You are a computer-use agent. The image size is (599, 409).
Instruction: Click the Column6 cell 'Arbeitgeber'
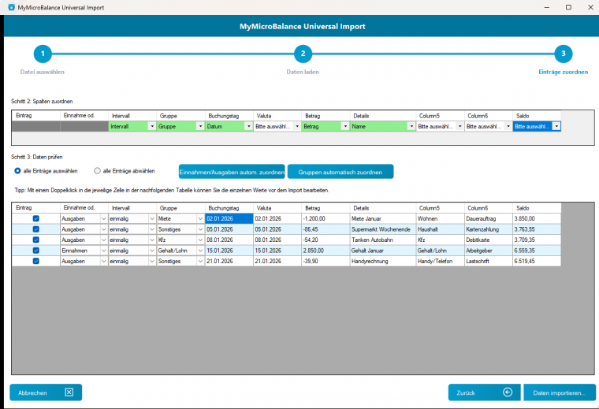pyautogui.click(x=488, y=251)
